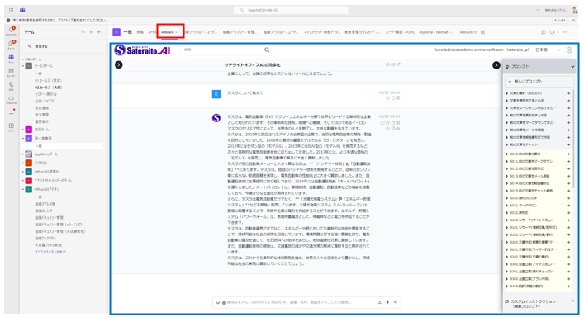Turn on notifications via オンにする button
Image resolution: width=584 pixels, height=322 pixels.
[560, 21]
